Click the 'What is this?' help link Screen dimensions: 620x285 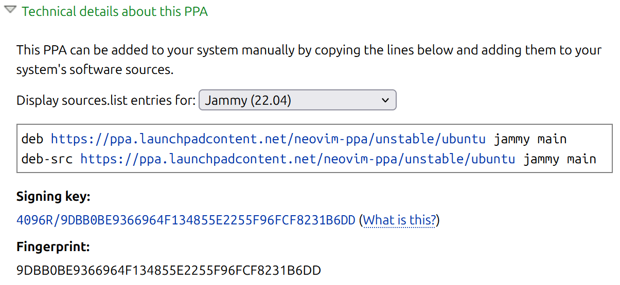coord(399,220)
